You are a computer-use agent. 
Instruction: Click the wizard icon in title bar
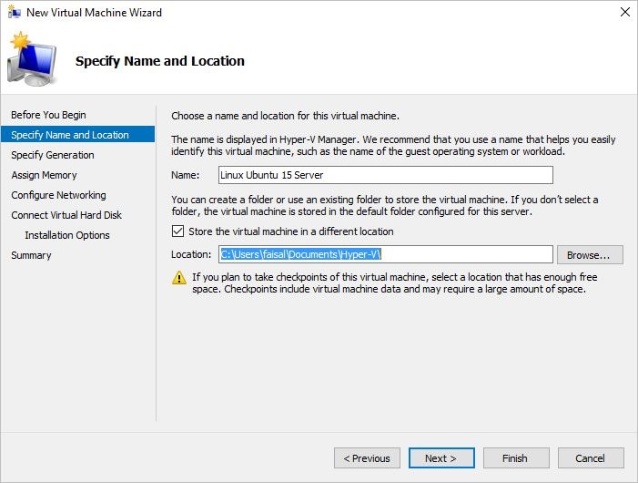tap(13, 13)
